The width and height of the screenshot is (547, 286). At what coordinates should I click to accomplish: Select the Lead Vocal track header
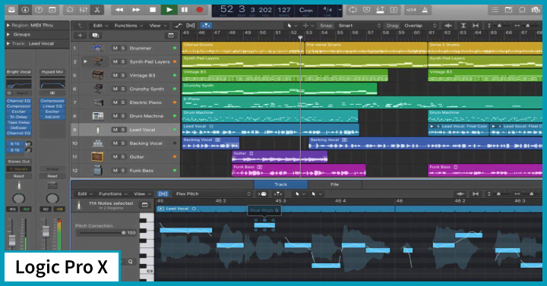pos(125,130)
